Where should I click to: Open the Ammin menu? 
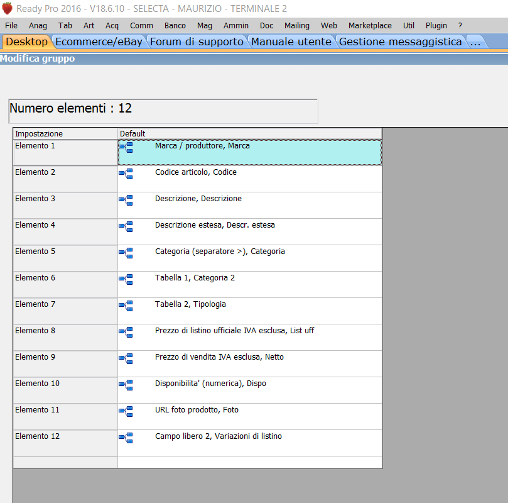click(x=236, y=26)
